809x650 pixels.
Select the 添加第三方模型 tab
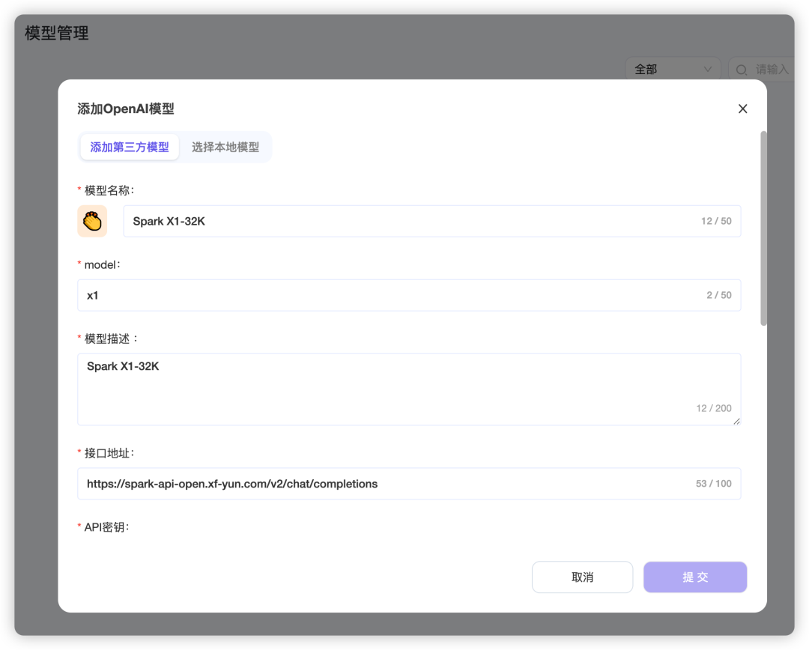coord(129,147)
